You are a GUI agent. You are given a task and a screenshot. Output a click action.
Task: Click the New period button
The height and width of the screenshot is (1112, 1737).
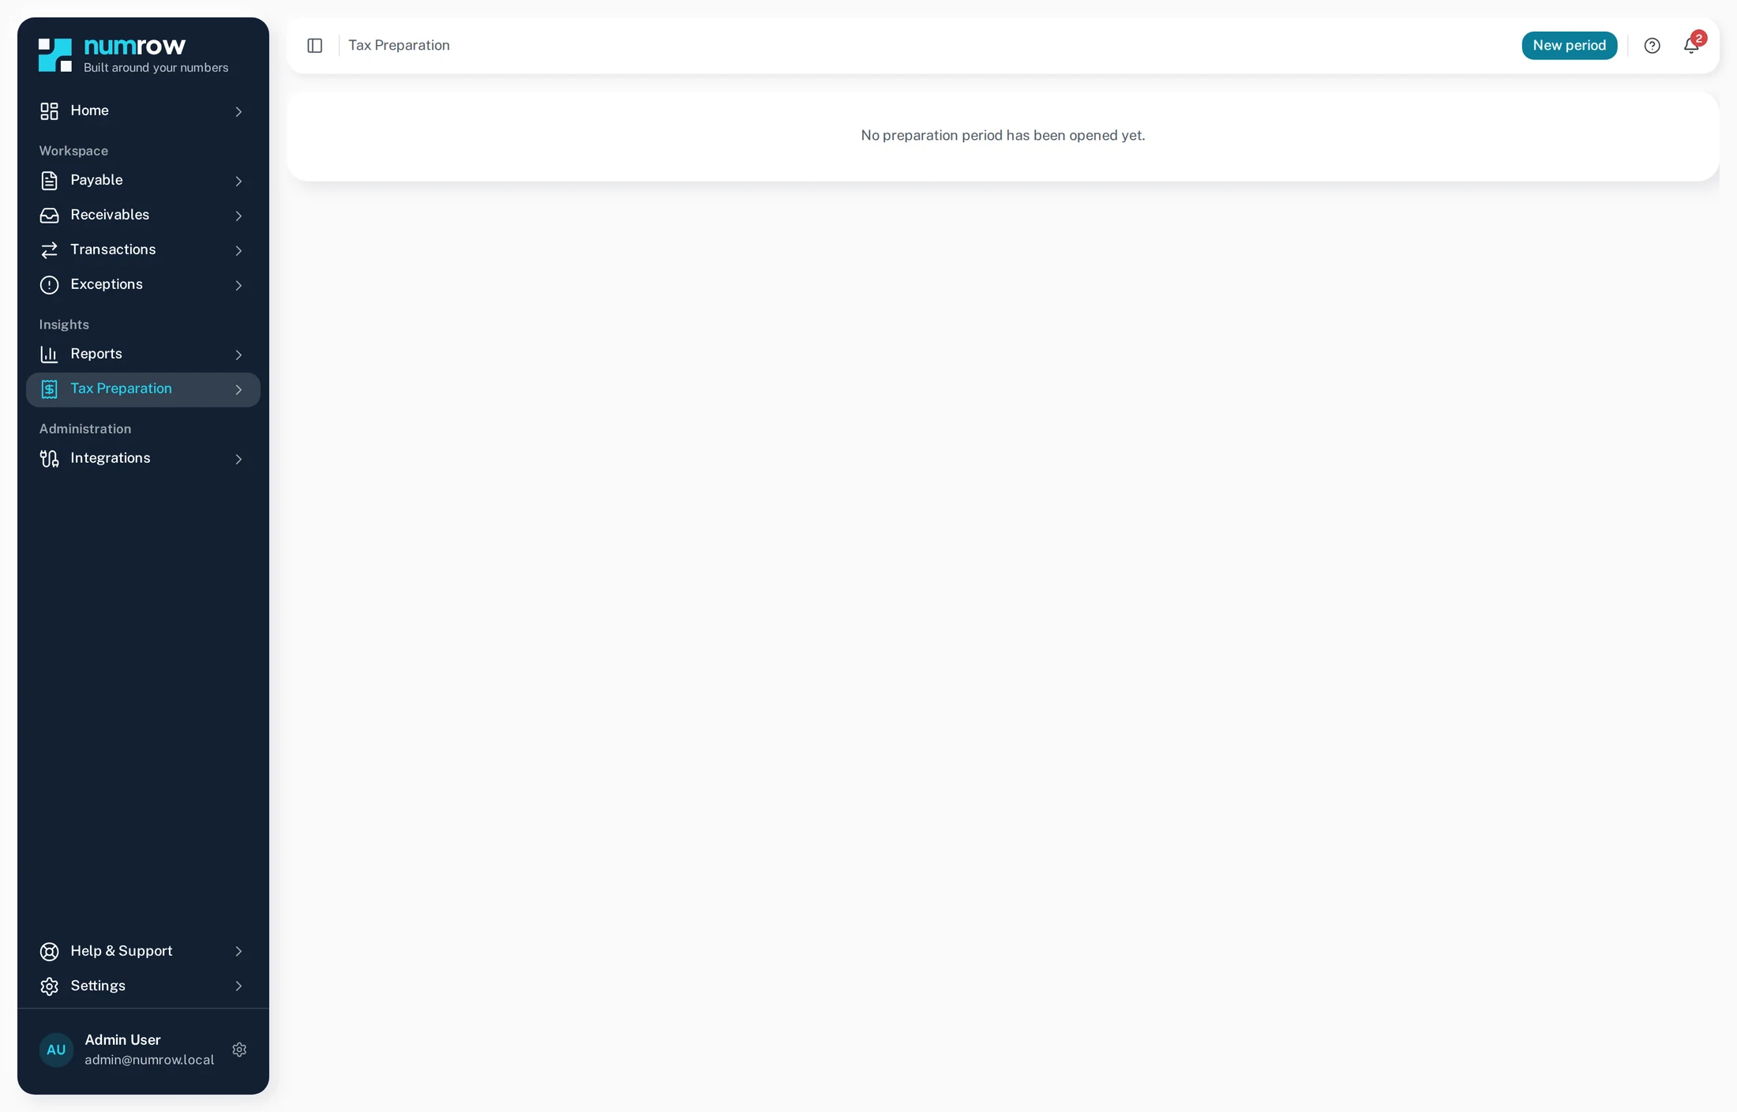coord(1569,46)
